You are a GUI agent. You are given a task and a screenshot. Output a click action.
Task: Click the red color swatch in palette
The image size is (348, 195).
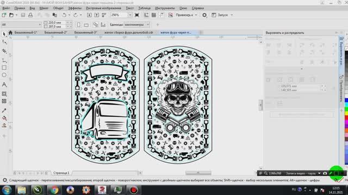[346, 118]
